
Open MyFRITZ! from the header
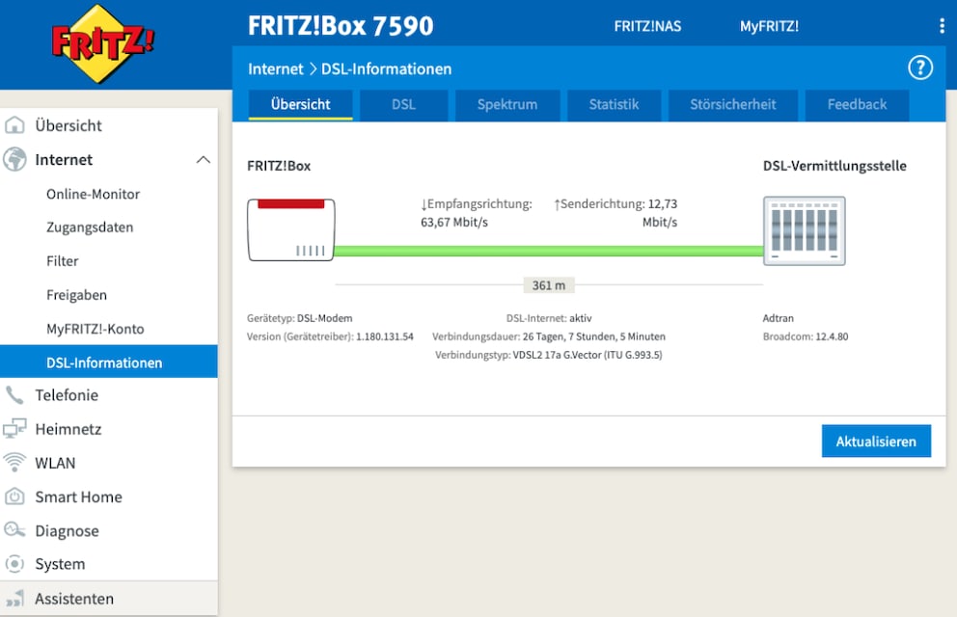click(x=769, y=26)
